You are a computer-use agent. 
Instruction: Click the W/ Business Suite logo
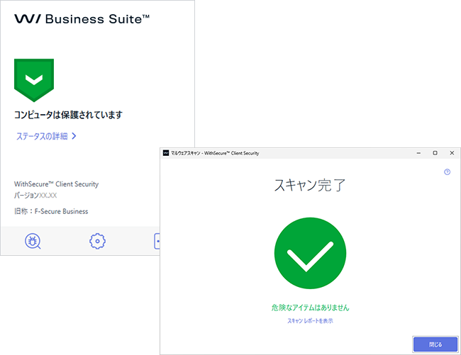[x=82, y=19]
